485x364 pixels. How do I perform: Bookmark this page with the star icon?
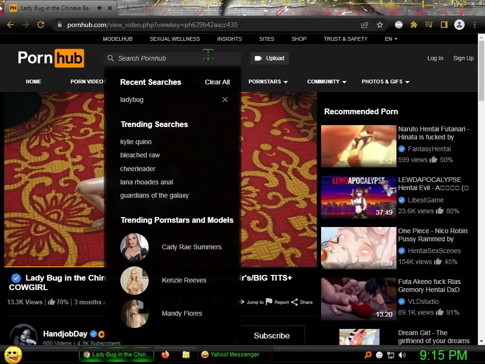tap(380, 25)
